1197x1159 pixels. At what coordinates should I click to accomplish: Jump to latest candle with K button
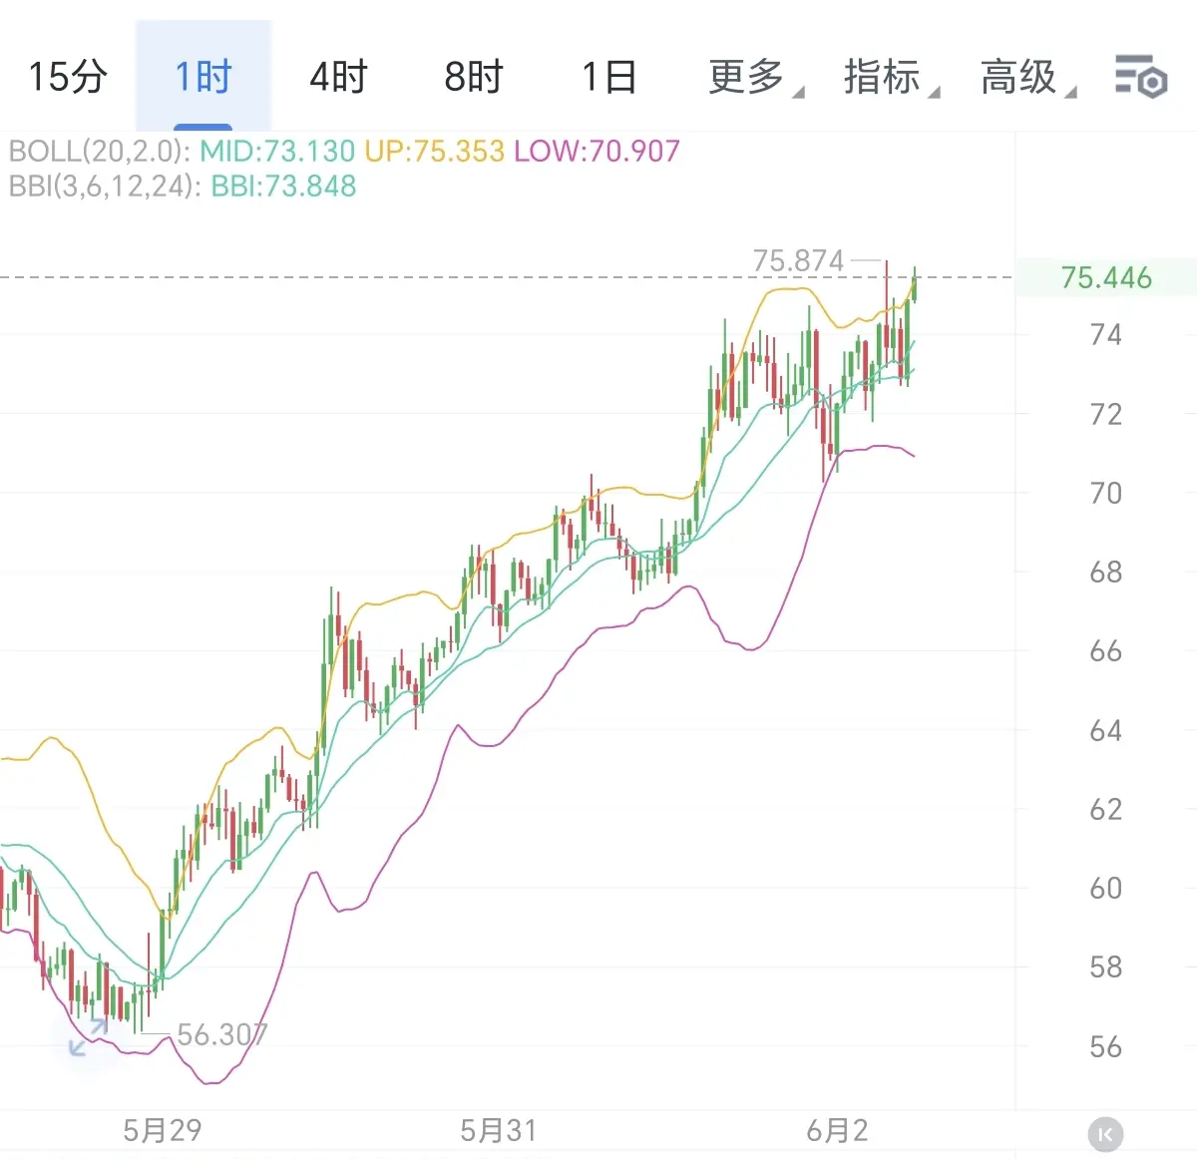(x=1105, y=1134)
